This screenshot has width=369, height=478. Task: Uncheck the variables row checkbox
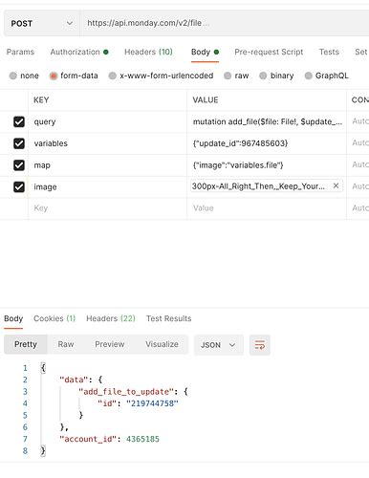[x=19, y=143]
